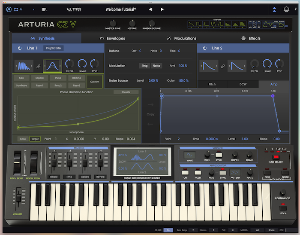Toggle arpeggiator Hold switch

[198, 172]
